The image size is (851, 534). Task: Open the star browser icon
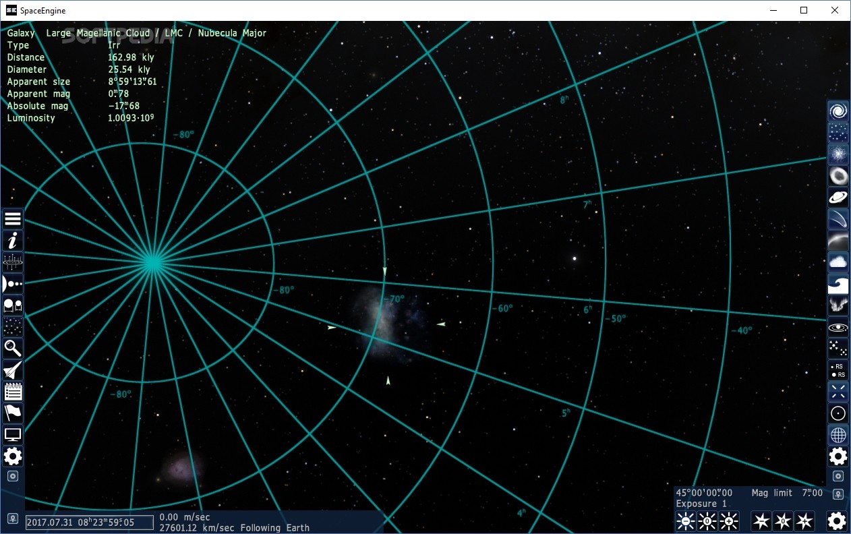(x=13, y=305)
